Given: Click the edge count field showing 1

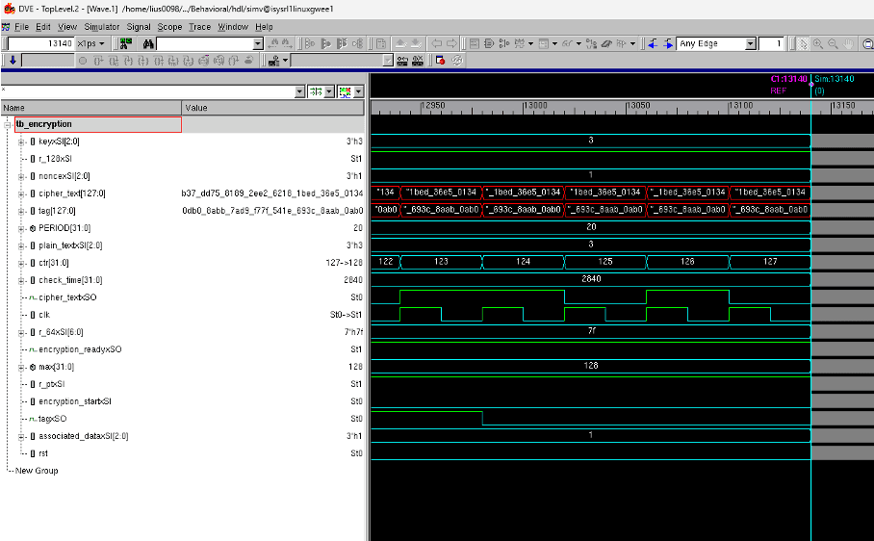Looking at the screenshot, I should coord(771,43).
